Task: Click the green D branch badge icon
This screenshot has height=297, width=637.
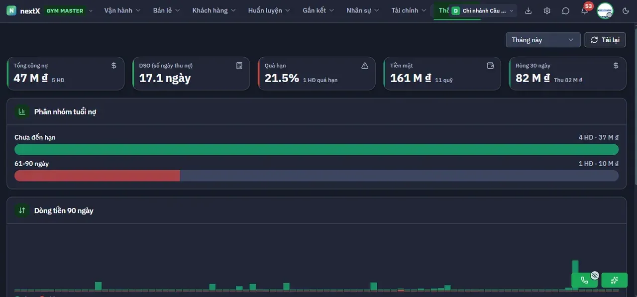Action: (x=455, y=10)
